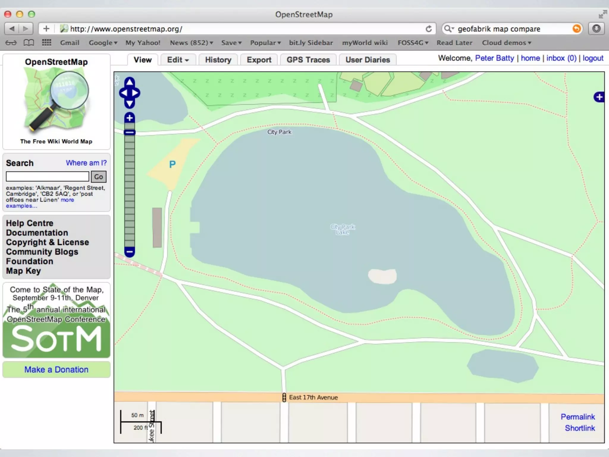The width and height of the screenshot is (609, 457).
Task: Switch to the History tab
Action: click(218, 60)
